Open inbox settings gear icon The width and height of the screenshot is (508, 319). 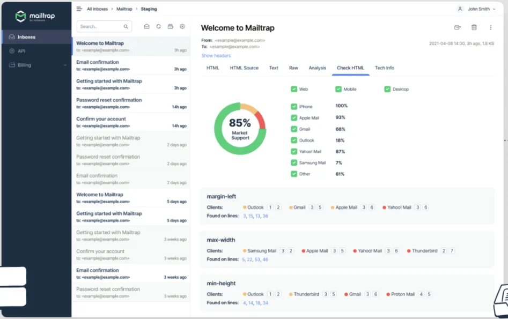click(182, 27)
